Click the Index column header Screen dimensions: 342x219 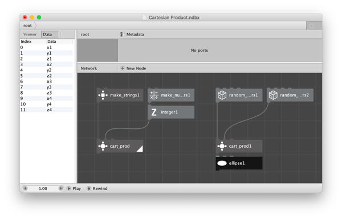tap(33, 42)
